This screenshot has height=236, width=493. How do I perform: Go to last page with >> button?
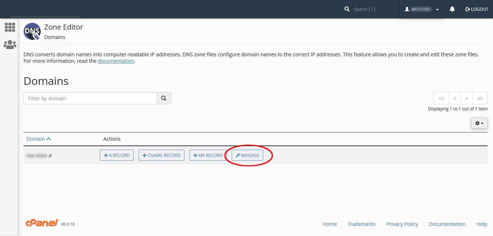480,98
